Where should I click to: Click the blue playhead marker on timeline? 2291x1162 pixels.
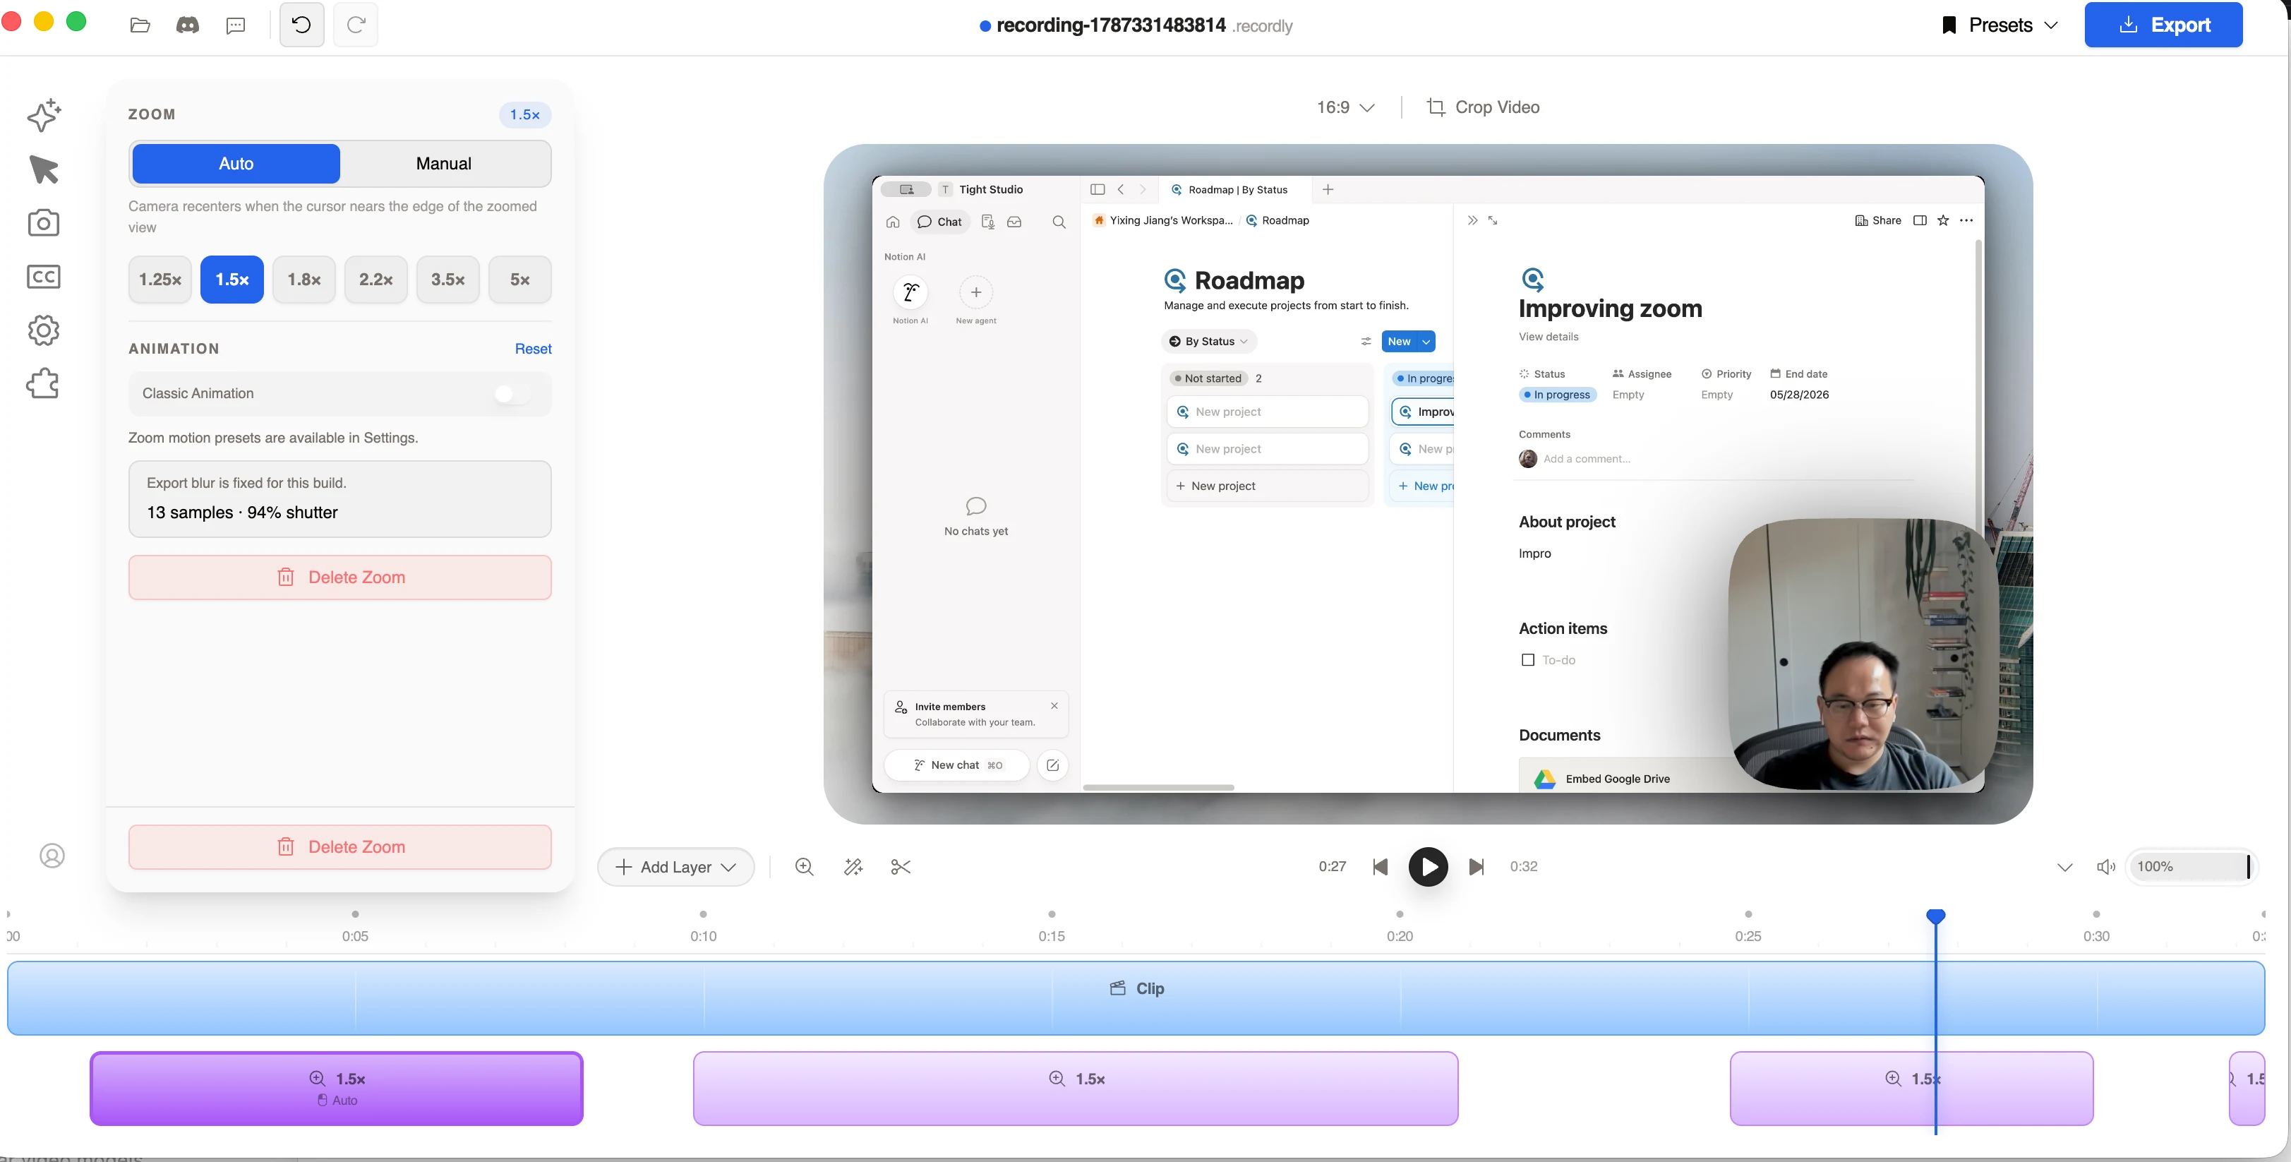(1935, 916)
